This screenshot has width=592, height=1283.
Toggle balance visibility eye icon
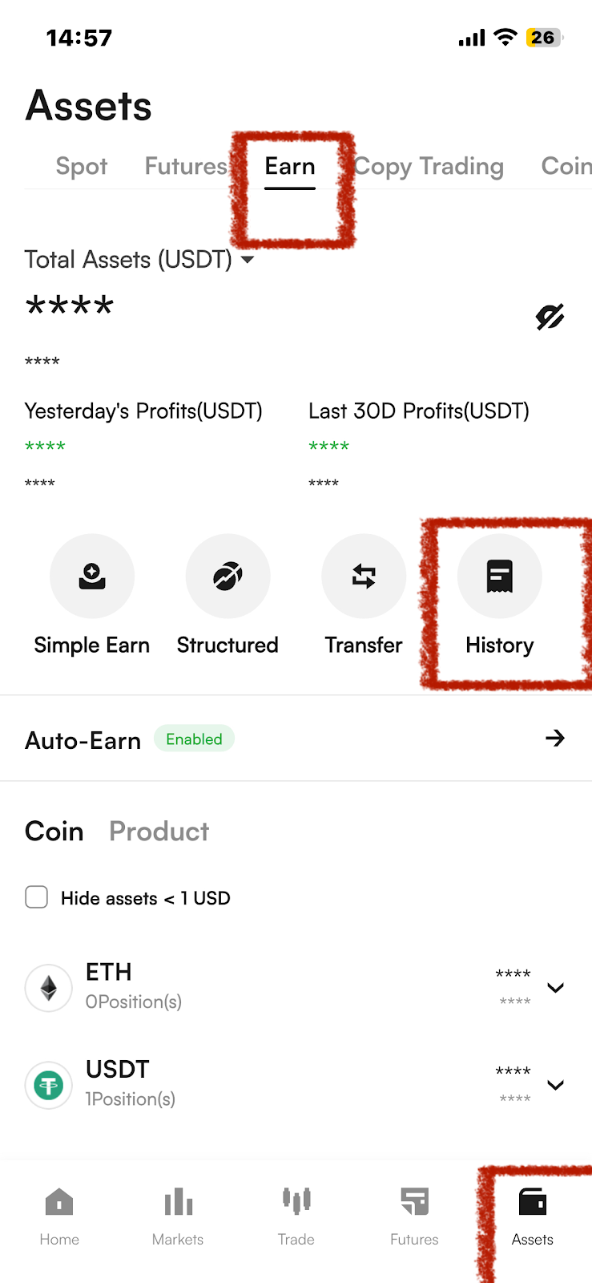550,317
